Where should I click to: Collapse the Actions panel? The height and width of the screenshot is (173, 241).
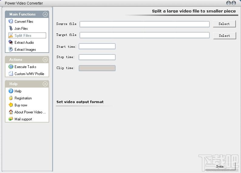[45, 60]
